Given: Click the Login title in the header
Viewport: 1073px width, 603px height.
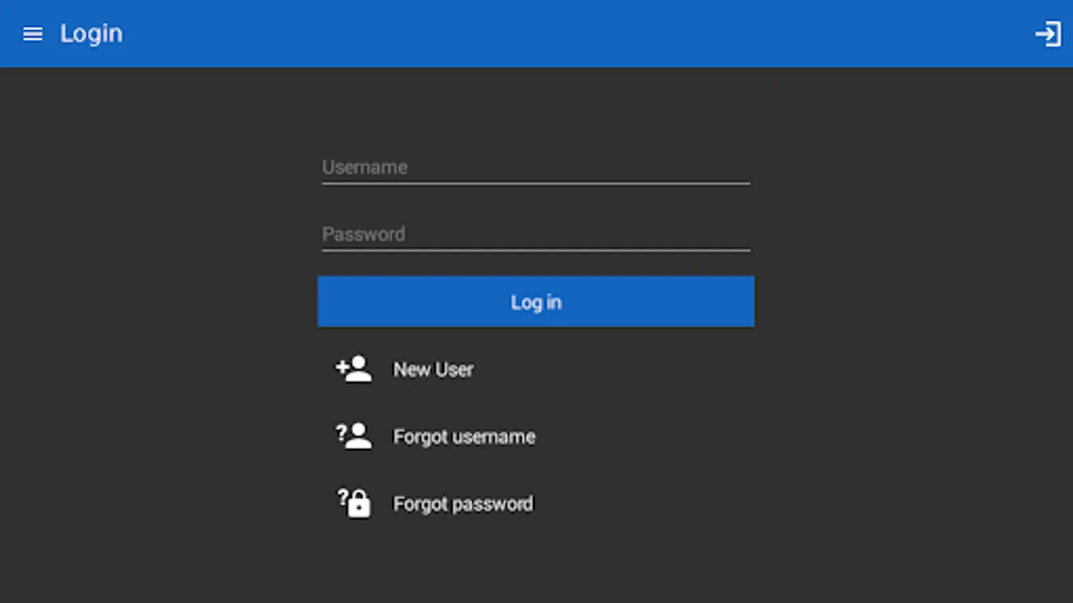Looking at the screenshot, I should (91, 33).
